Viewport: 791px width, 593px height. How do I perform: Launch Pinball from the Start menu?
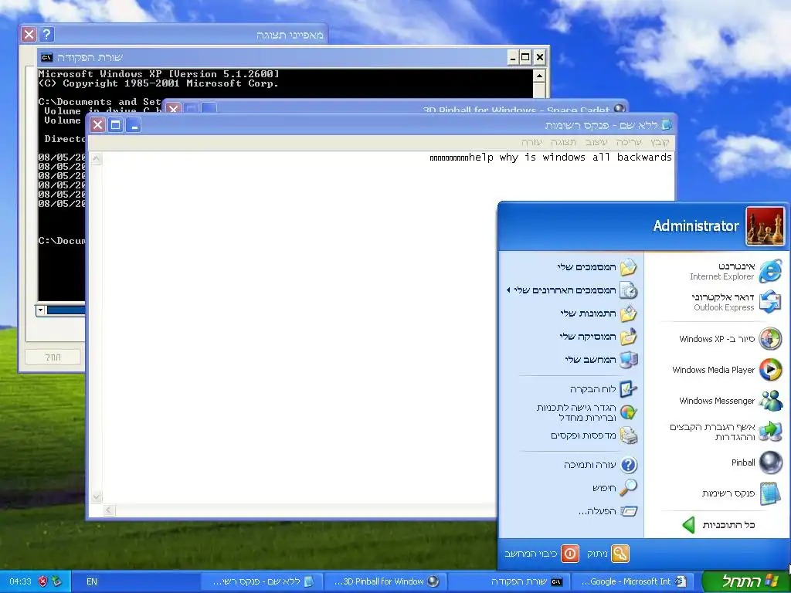pos(770,463)
